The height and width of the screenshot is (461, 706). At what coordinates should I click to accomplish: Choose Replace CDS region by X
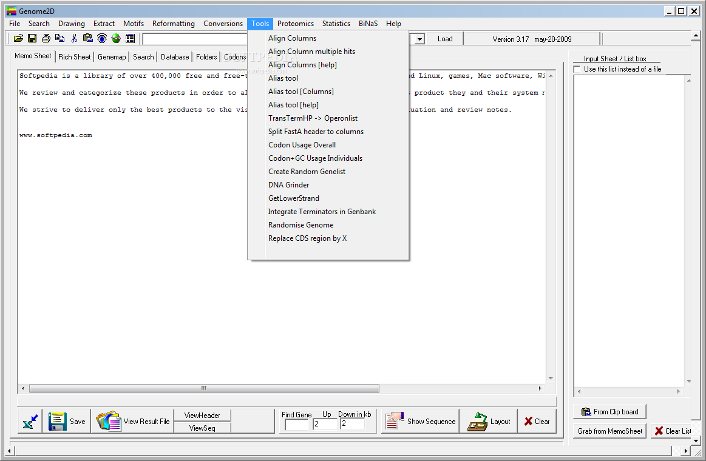[x=328, y=238]
